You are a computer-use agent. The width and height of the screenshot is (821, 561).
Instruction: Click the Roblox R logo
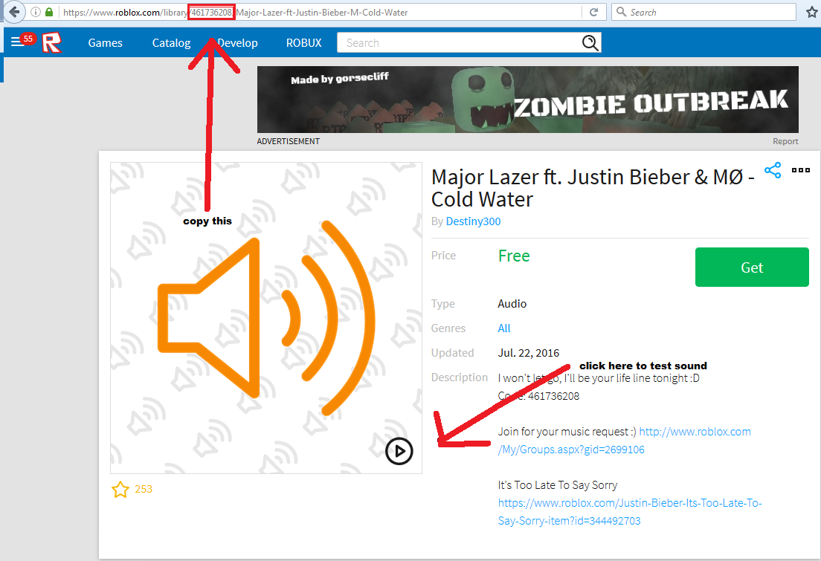click(x=51, y=42)
